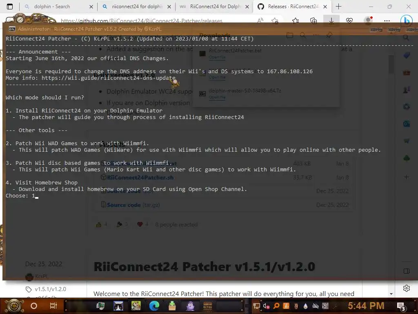
Task: Open downloads folder icon in Downloads panel
Action: [290, 35]
